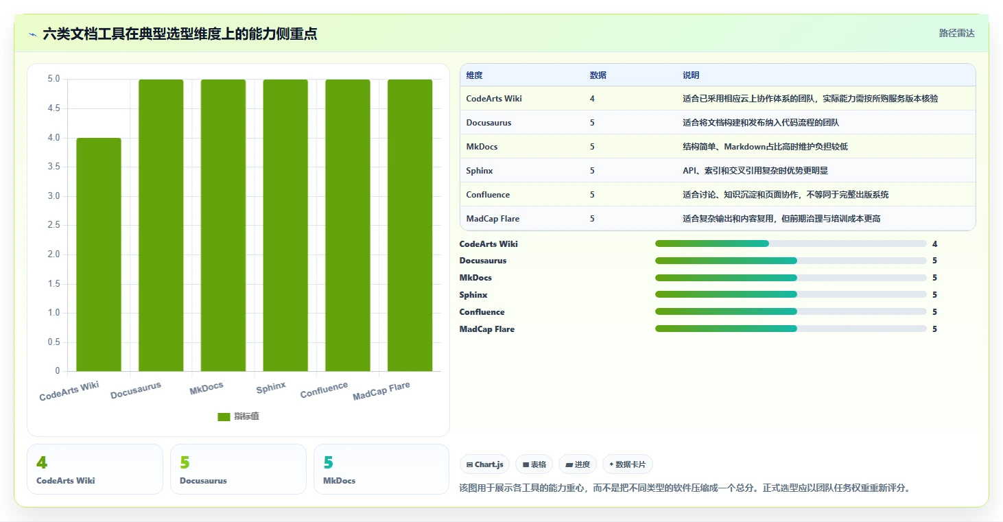Click the value 5 in the MadCap Flare table row

pos(592,219)
